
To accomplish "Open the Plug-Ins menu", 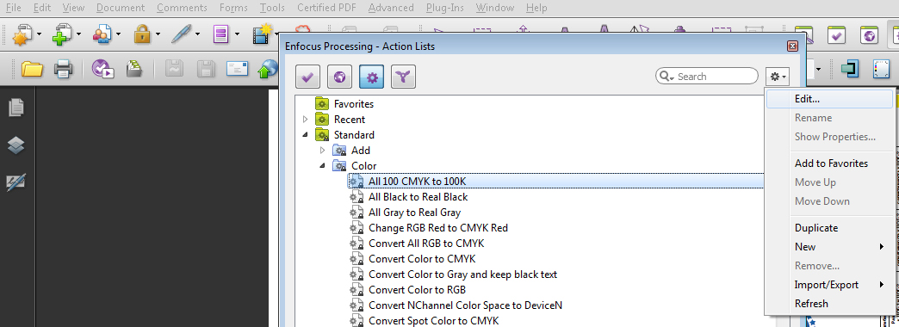I will pos(445,8).
